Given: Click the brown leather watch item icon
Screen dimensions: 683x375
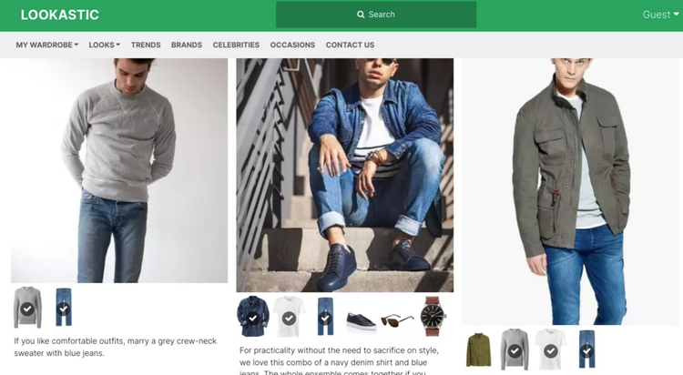Looking at the screenshot, I should [x=433, y=316].
